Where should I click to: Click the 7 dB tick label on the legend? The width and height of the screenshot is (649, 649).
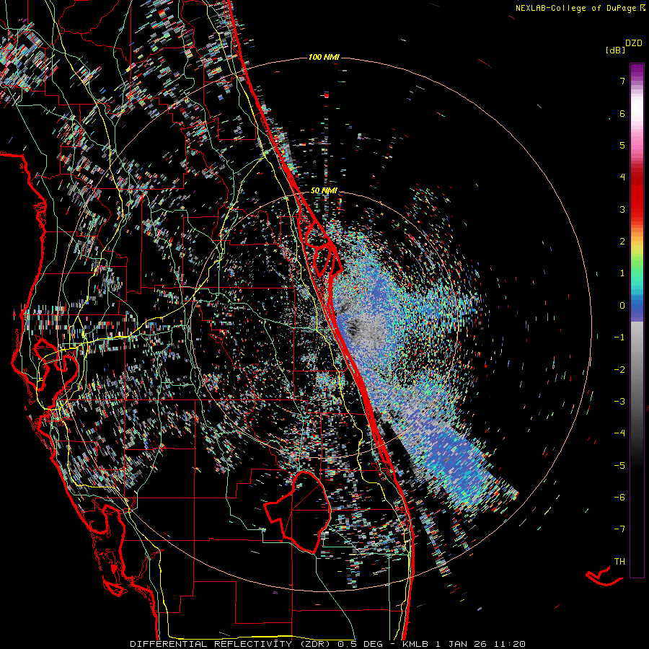tap(622, 81)
